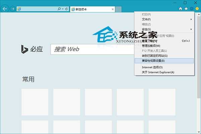This screenshot has width=201, height=134.
Task: Open a new tab with the blank tab button
Action: tap(118, 9)
